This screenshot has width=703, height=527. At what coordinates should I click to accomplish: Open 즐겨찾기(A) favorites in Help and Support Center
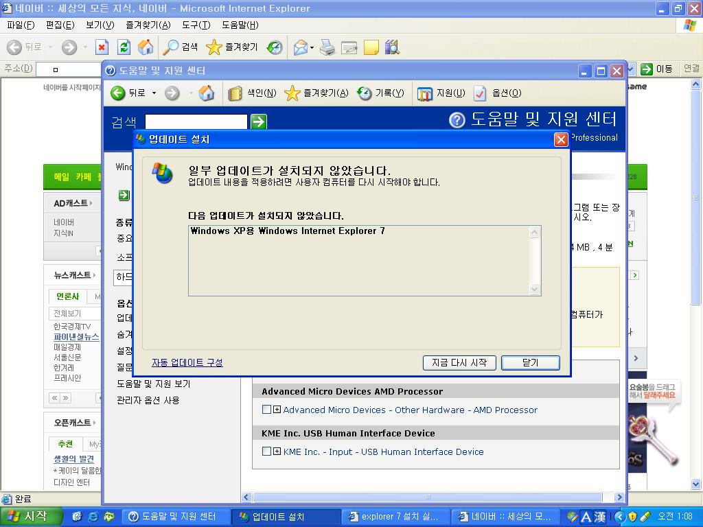coord(316,93)
